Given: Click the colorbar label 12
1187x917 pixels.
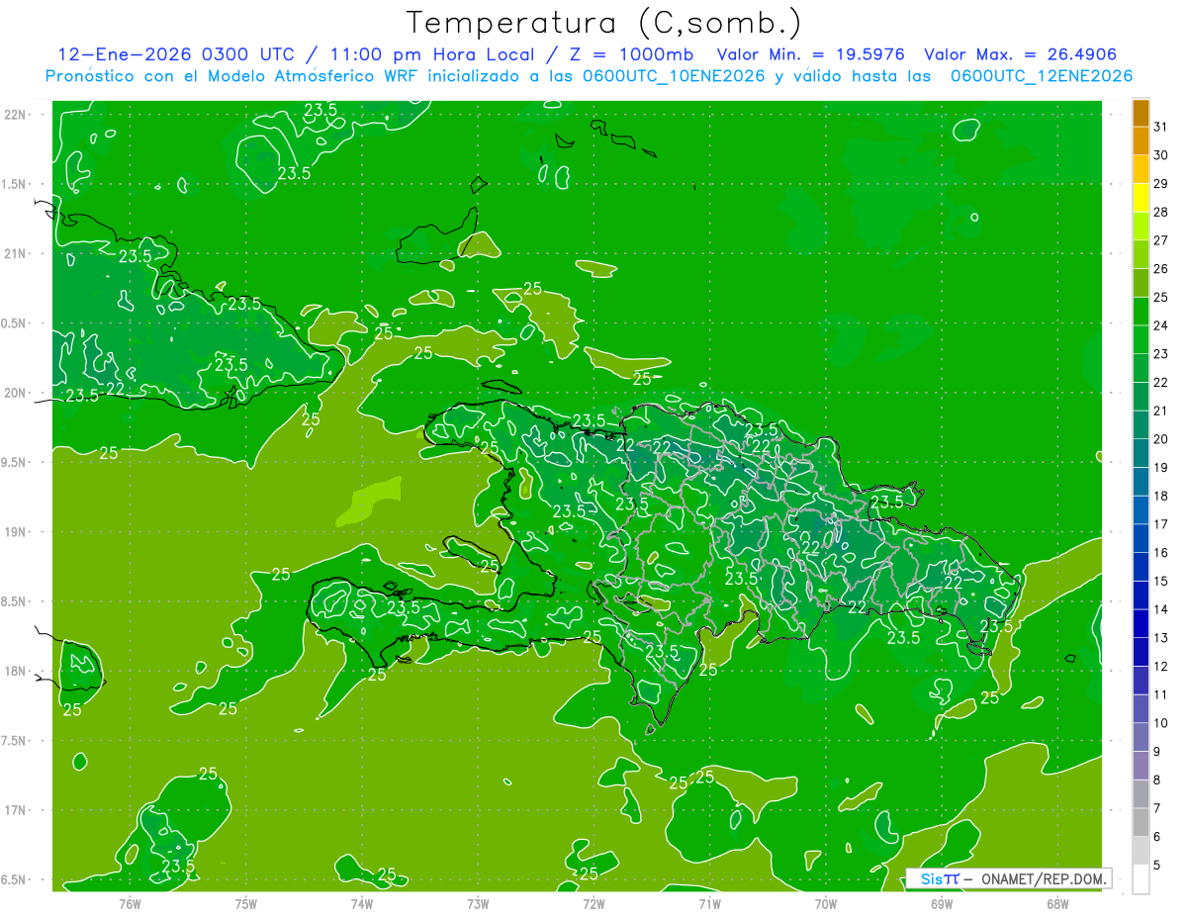Looking at the screenshot, I should (1161, 666).
